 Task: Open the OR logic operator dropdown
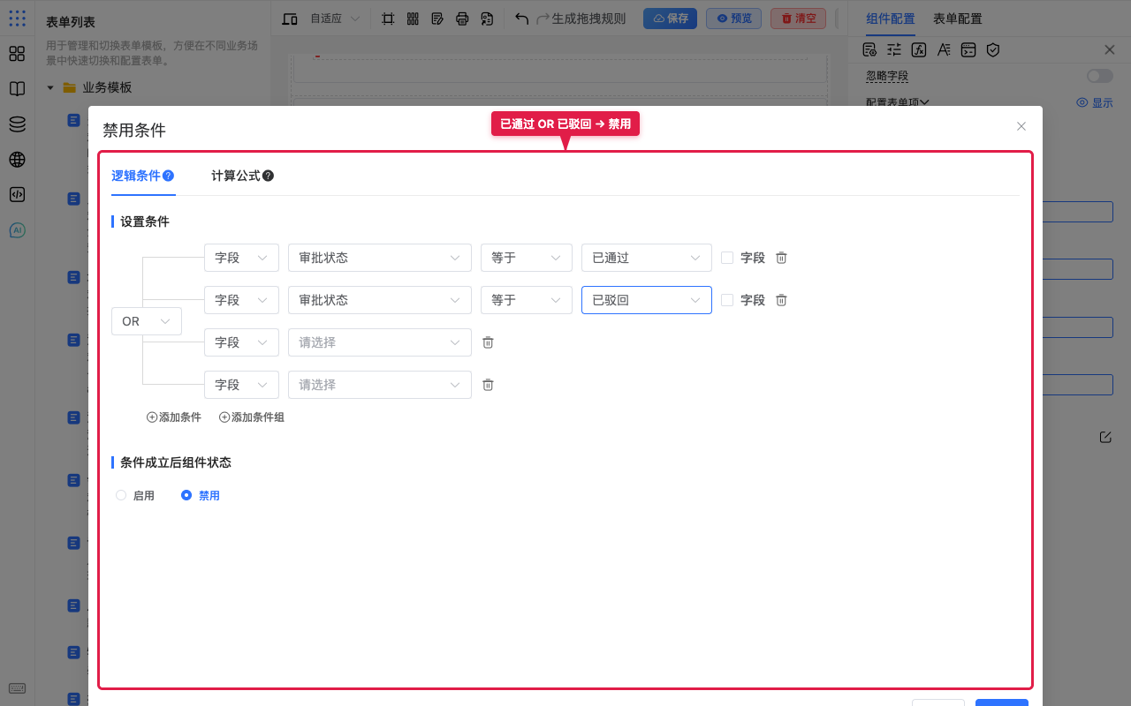point(147,321)
